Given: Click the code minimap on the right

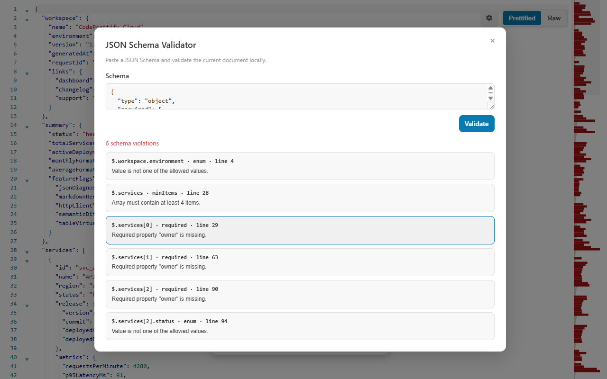Looking at the screenshot, I should tap(588, 189).
